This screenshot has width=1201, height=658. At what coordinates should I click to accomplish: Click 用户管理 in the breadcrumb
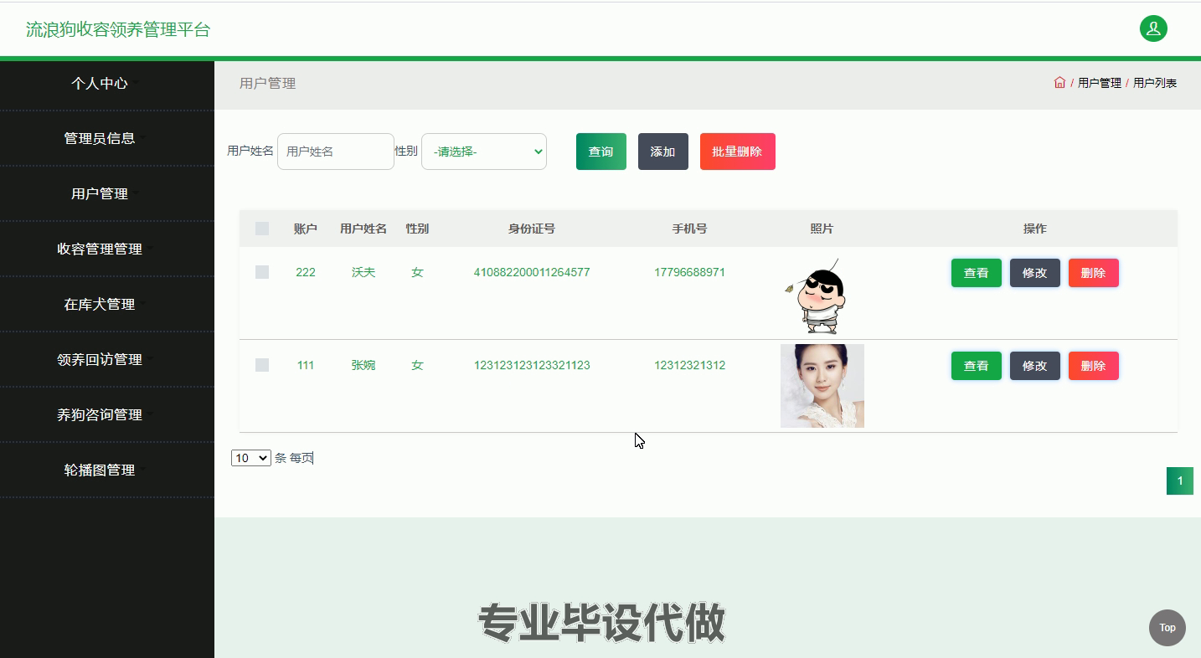(x=1100, y=83)
